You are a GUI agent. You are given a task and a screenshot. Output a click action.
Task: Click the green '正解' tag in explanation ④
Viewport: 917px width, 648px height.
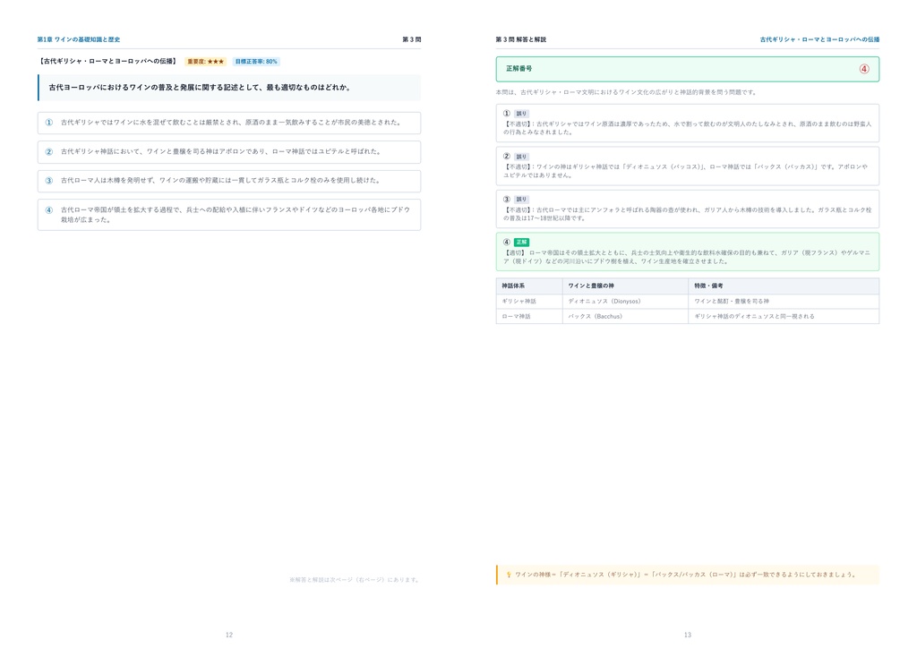tap(521, 242)
